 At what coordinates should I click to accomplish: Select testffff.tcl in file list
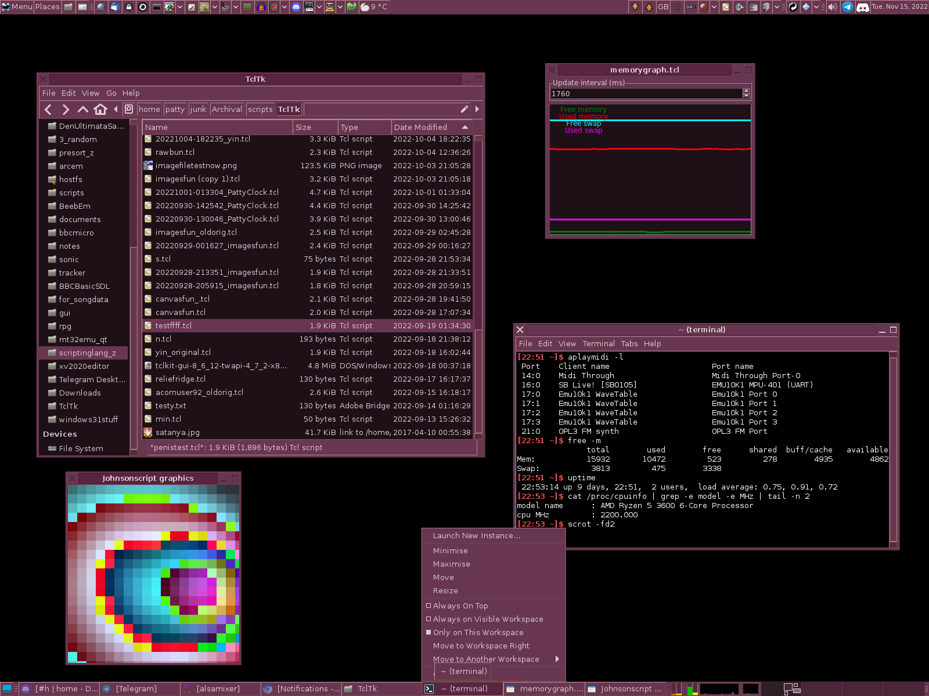(174, 325)
